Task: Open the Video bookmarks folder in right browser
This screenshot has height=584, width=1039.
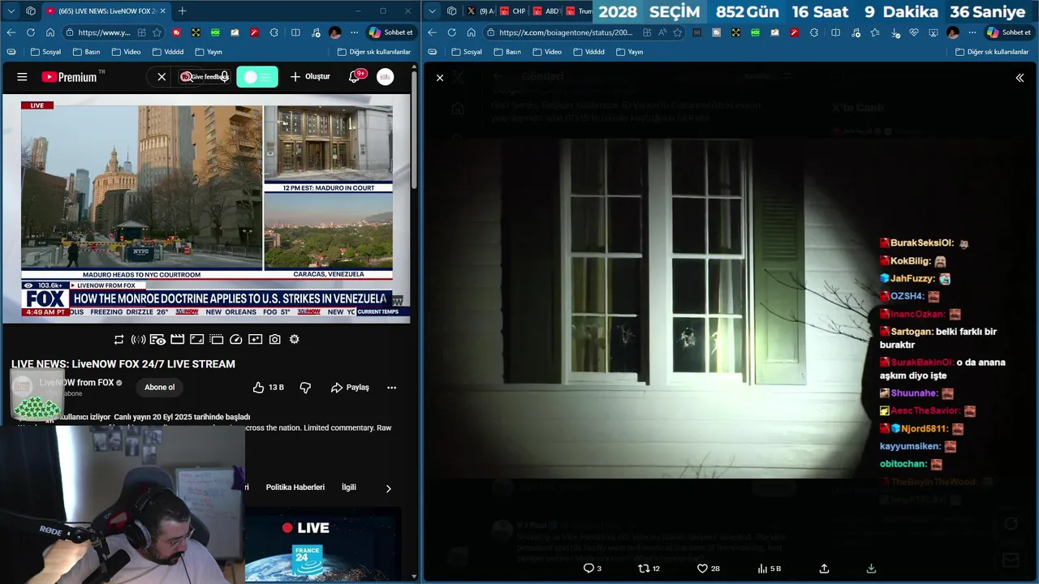Action: 545,52
